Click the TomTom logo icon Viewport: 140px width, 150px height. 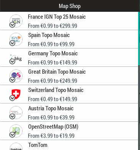(x=16, y=147)
